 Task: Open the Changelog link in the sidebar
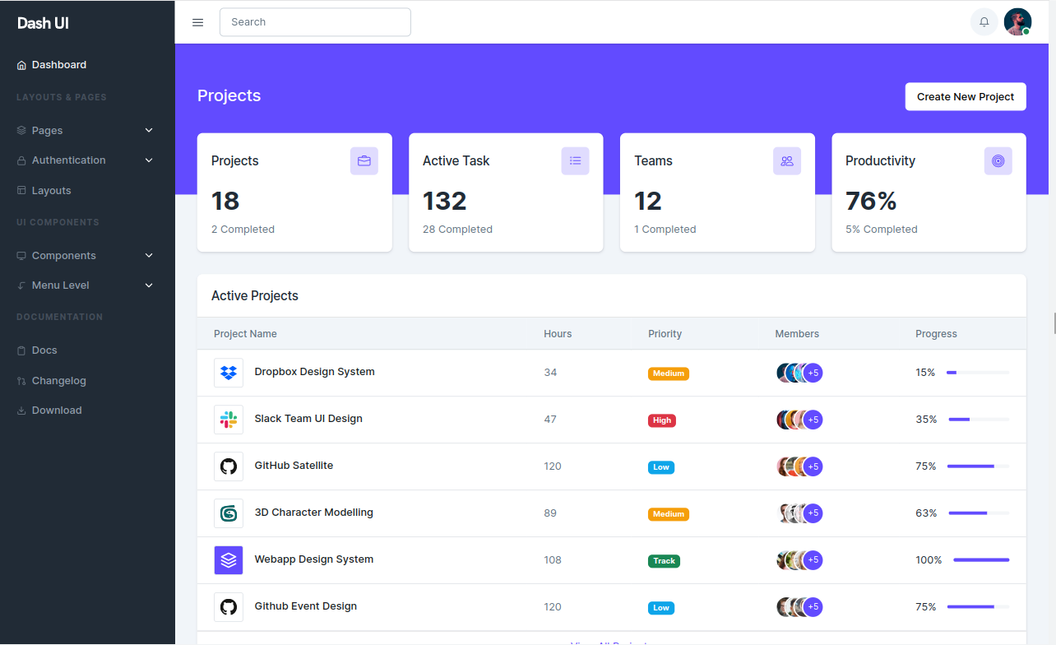59,380
